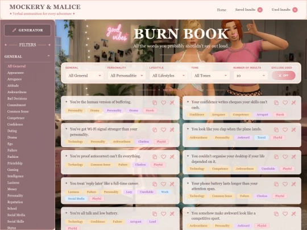Copy the 'clap when the plane lands' insult
Image resolution: width=307 pixels, height=230 pixels.
pos(276,130)
